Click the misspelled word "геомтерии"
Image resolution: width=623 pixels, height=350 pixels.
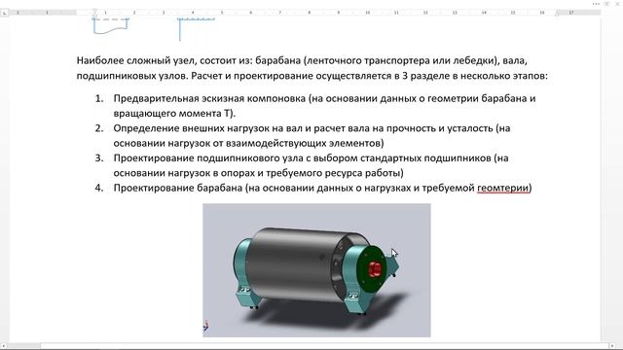coord(503,188)
